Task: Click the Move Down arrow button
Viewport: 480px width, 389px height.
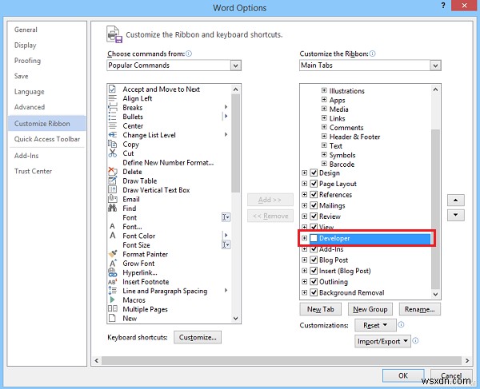Action: (x=455, y=215)
